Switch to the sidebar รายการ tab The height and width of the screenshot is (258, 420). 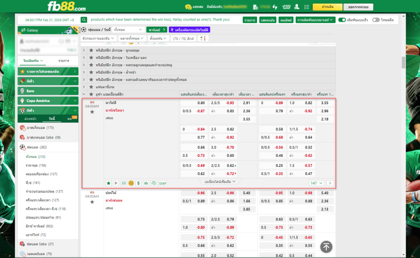[64, 61]
